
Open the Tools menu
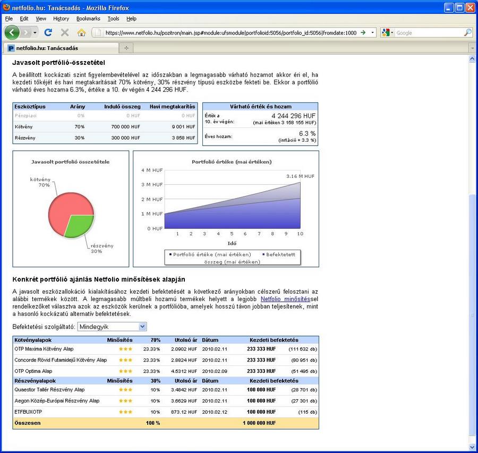[x=114, y=19]
